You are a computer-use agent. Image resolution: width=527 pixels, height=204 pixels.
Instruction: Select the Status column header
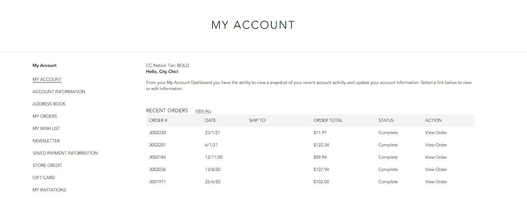pos(386,120)
